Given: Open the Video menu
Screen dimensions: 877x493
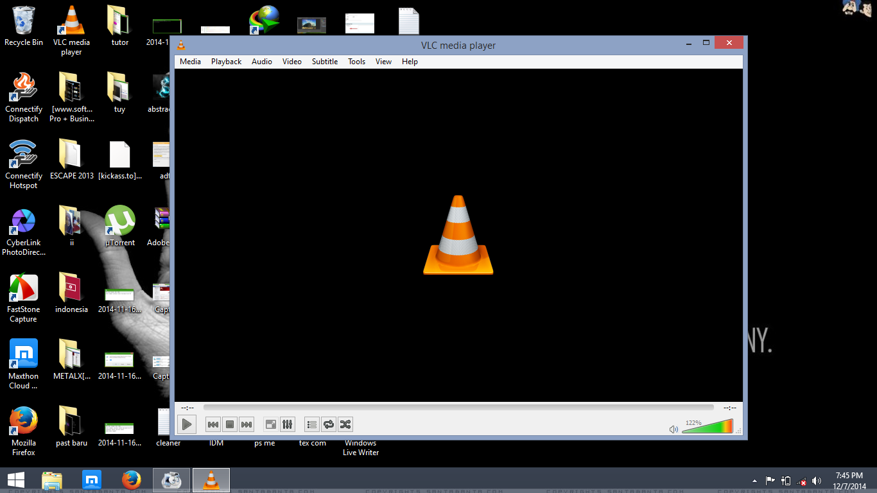Looking at the screenshot, I should click(292, 62).
